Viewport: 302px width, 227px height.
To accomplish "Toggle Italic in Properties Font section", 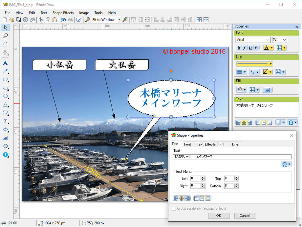I will (x=245, y=48).
